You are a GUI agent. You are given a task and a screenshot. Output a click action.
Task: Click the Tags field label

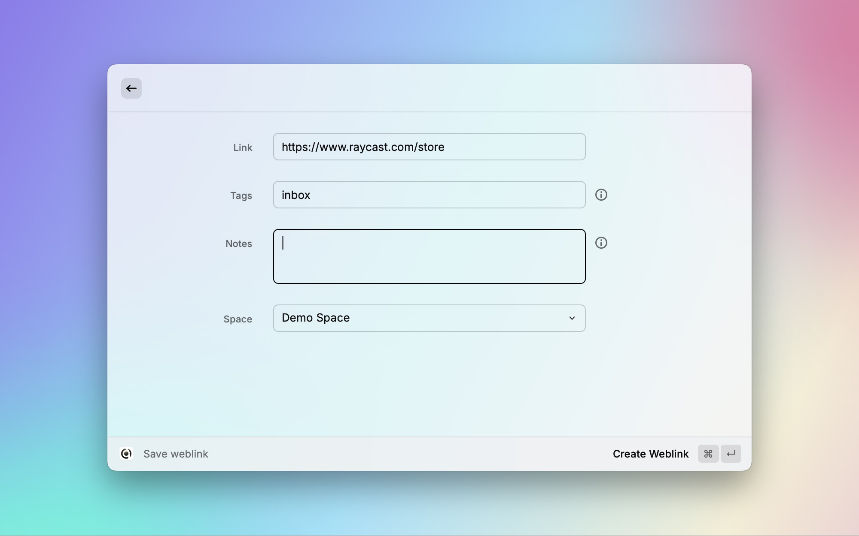coord(241,196)
